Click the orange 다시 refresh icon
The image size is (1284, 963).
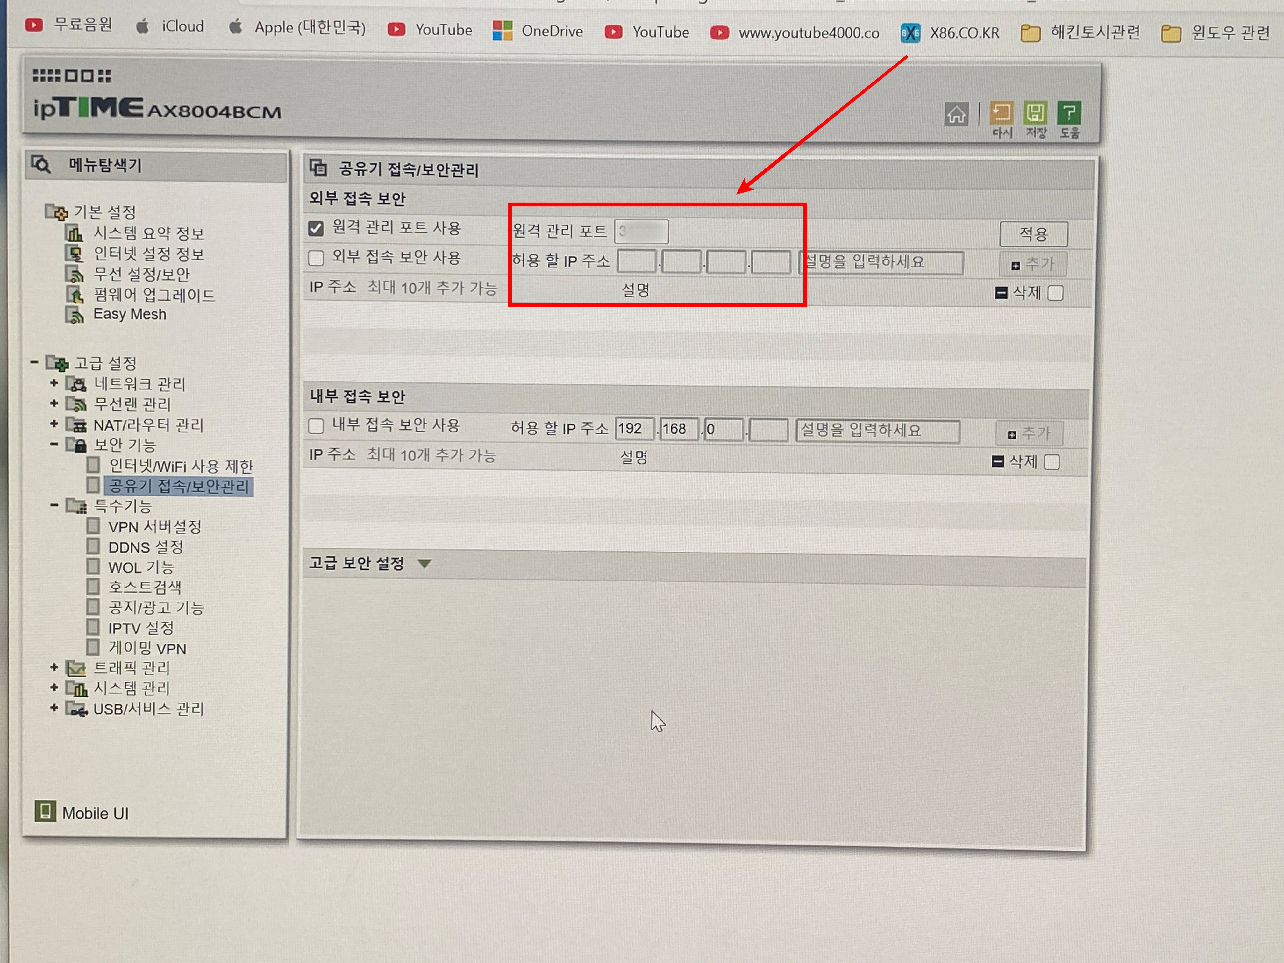1001,113
